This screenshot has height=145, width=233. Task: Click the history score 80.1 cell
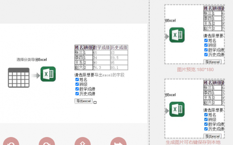[119, 67]
